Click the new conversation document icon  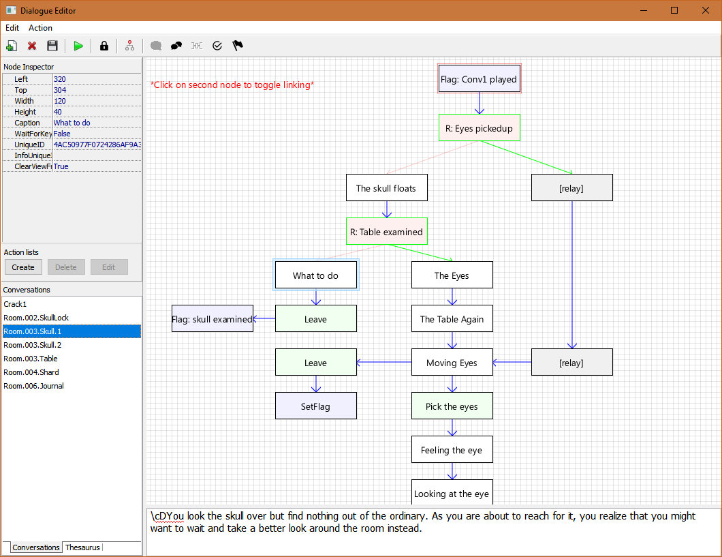12,46
